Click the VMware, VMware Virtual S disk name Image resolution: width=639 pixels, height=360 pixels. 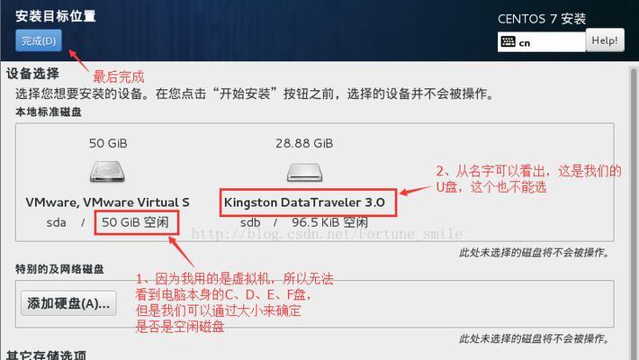click(x=108, y=202)
